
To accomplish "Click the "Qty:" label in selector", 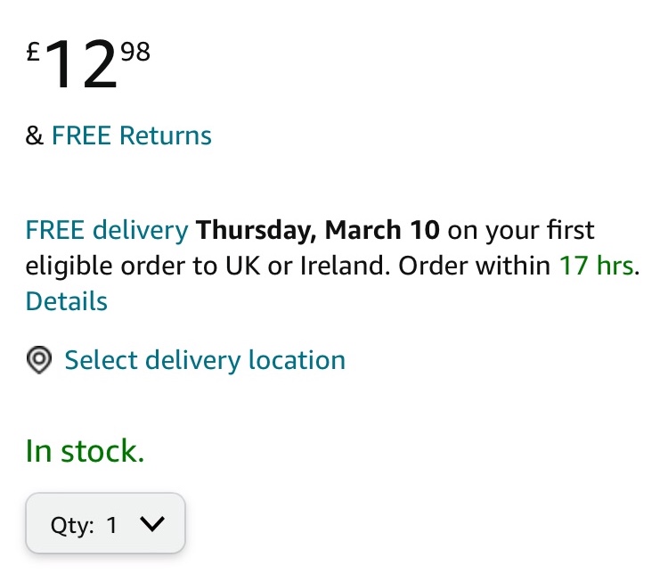I will click(x=72, y=525).
